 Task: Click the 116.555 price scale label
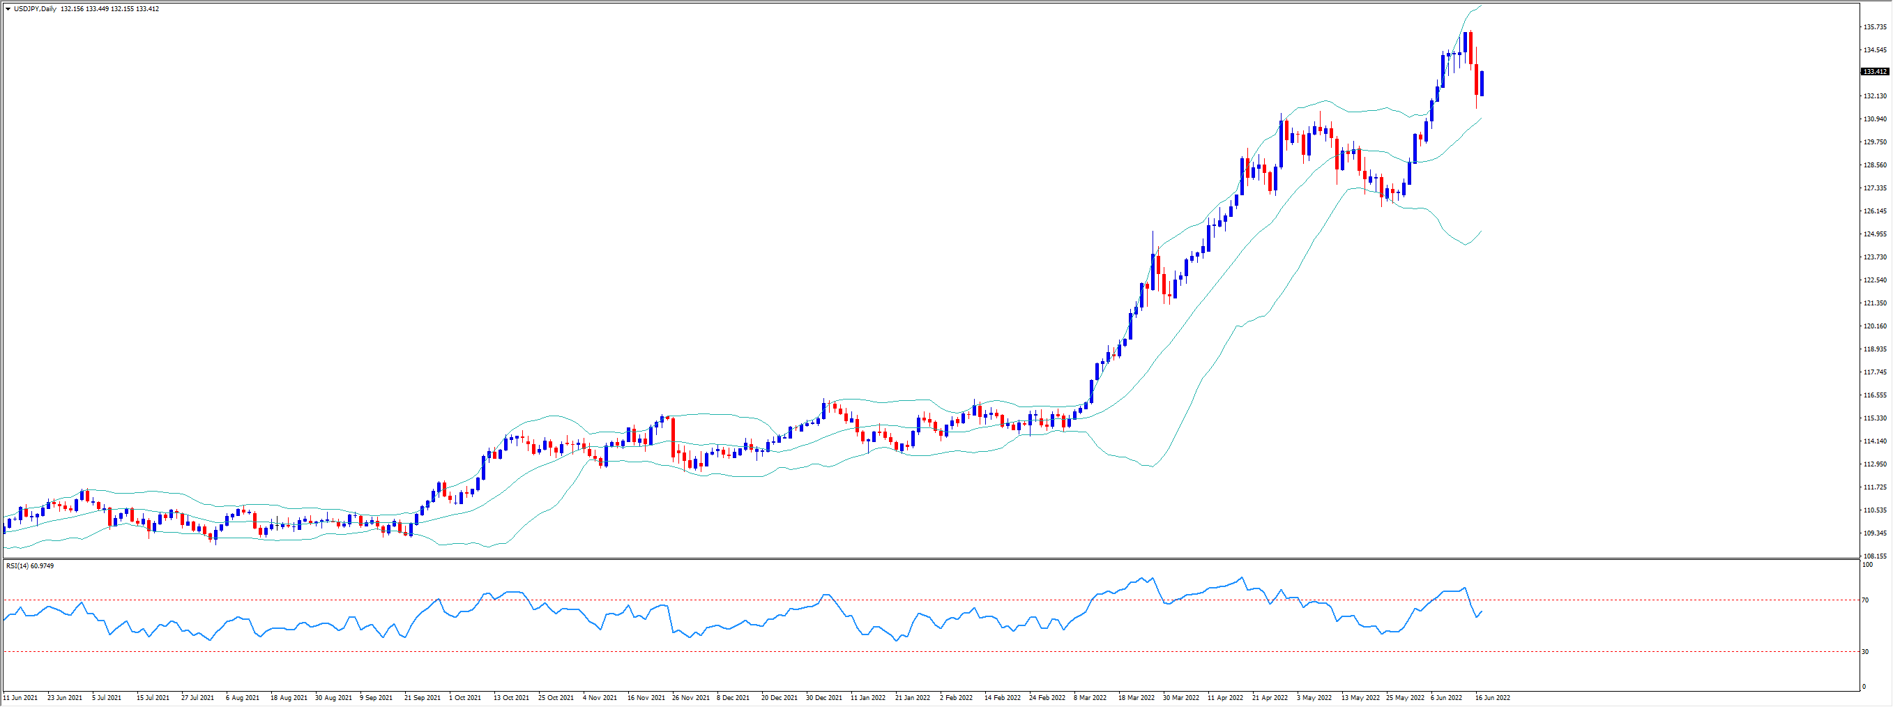coord(1875,395)
